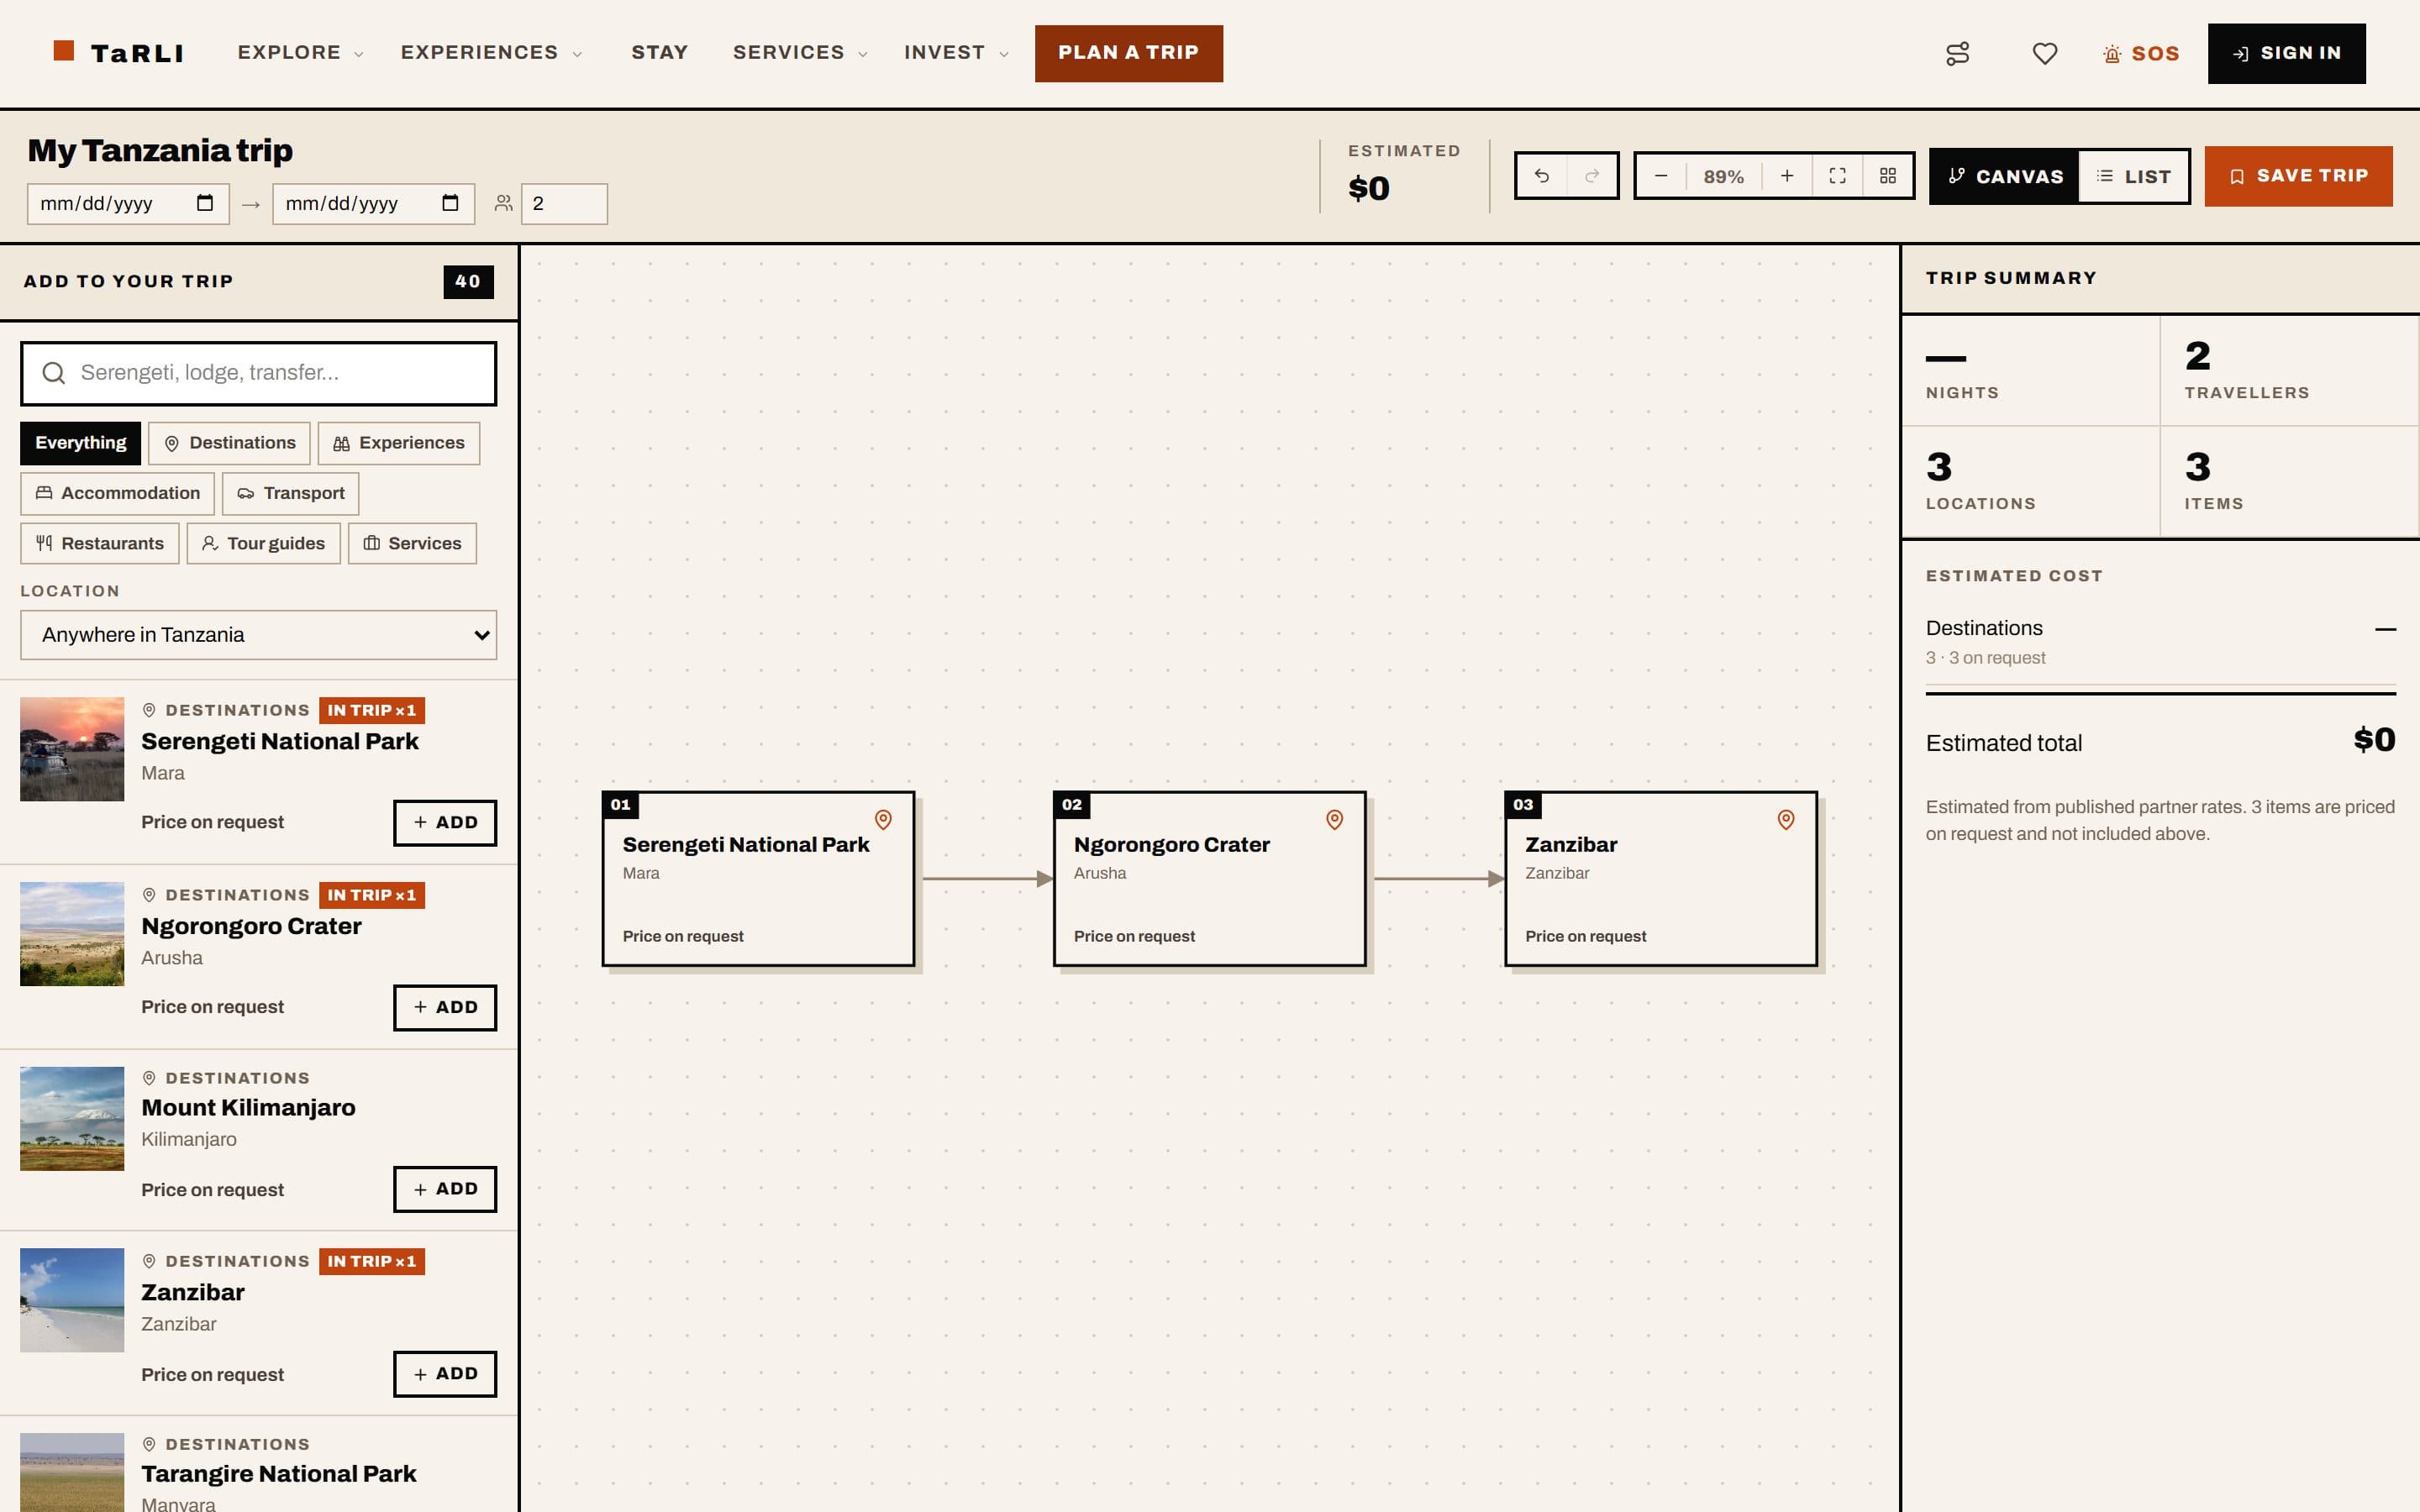This screenshot has height=1512, width=2420.
Task: Open the trip route icon in header
Action: point(1957,53)
